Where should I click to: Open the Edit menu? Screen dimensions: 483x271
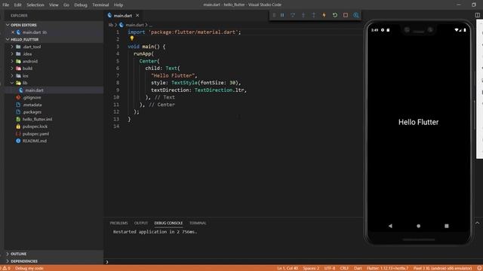point(17,5)
